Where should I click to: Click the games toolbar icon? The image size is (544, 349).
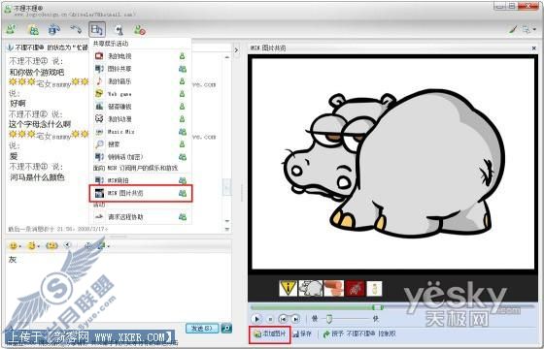coord(119,30)
